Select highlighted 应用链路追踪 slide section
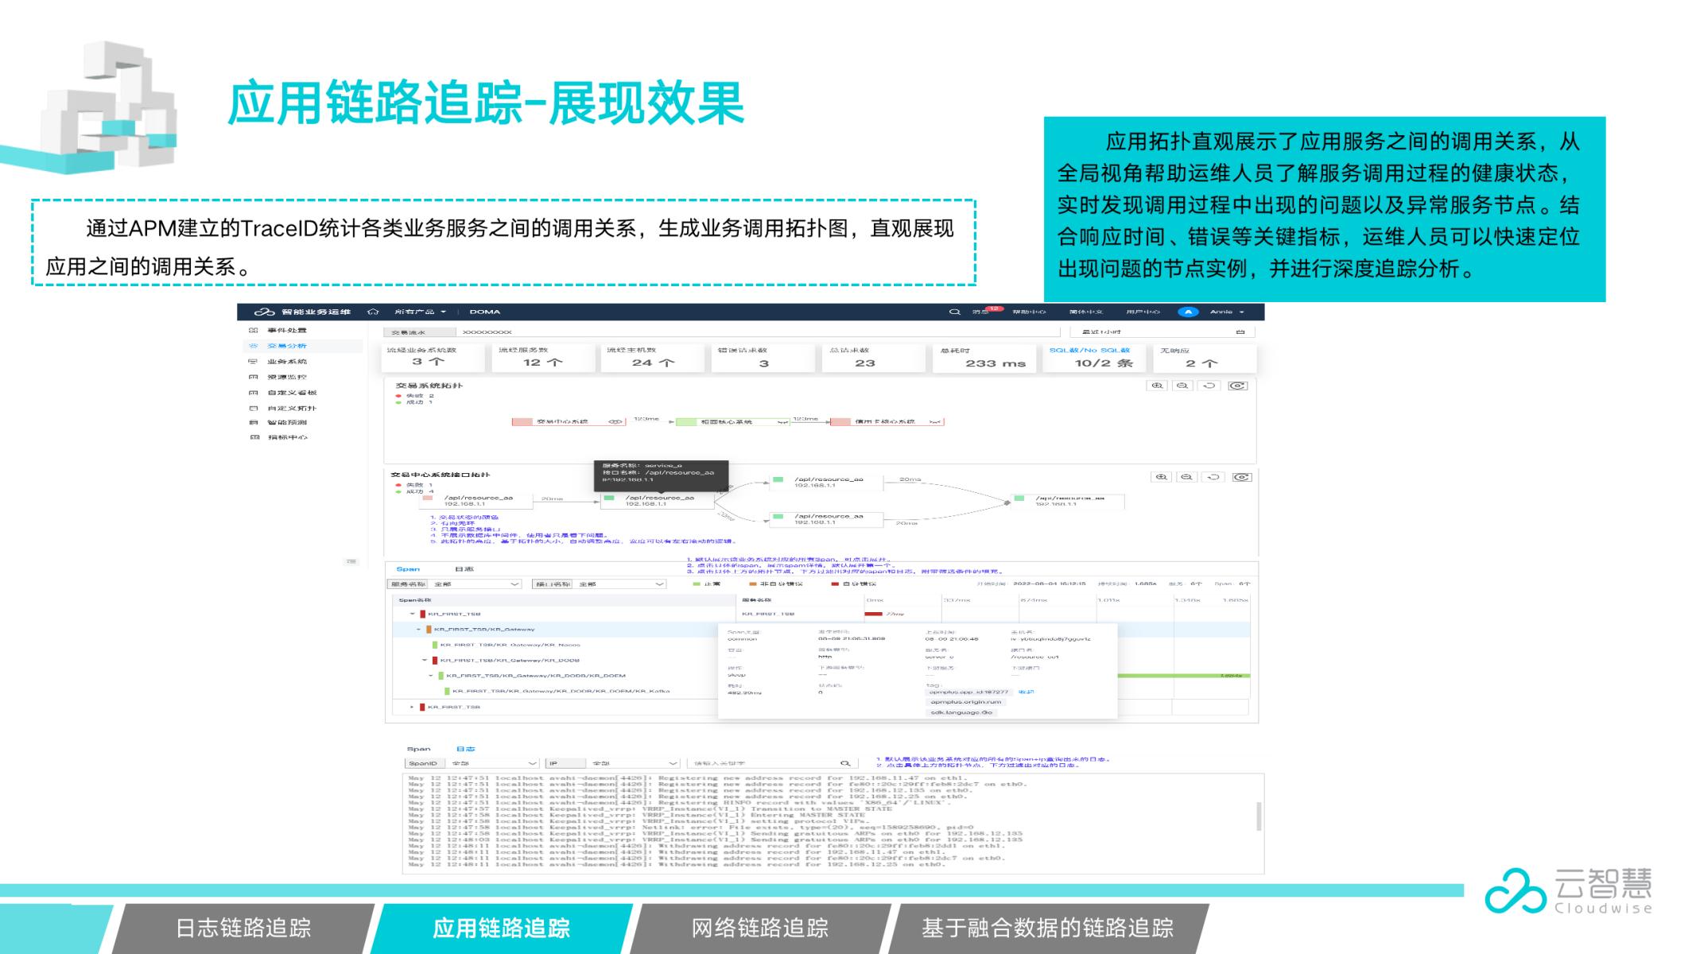 click(x=502, y=928)
